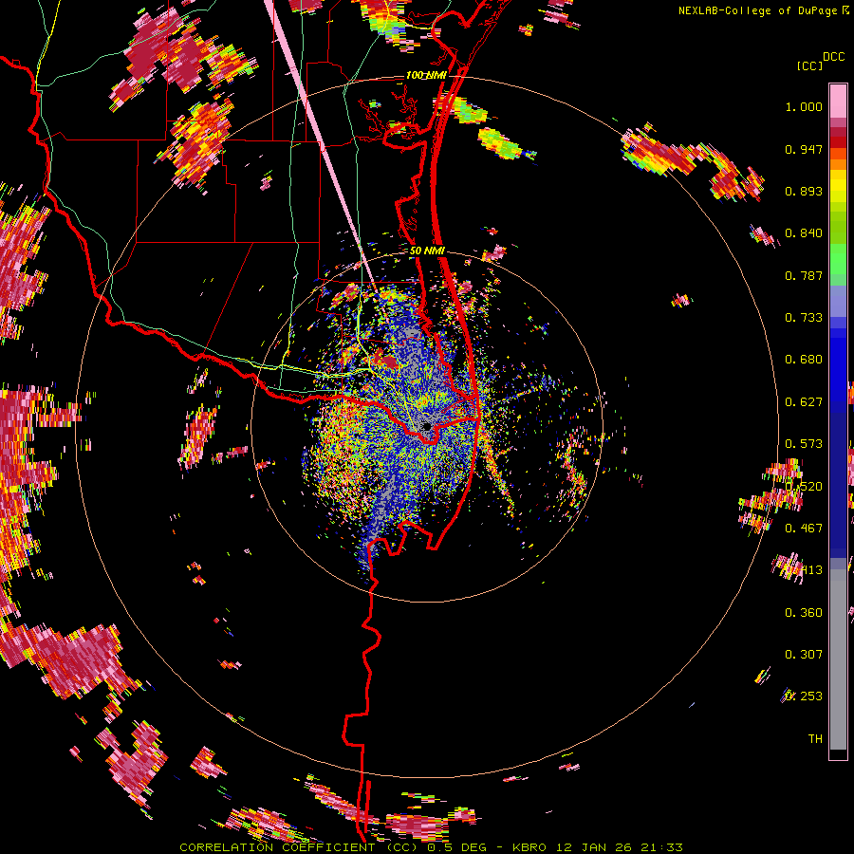
Task: Select the 0.947 scale value
Action: [x=804, y=149]
